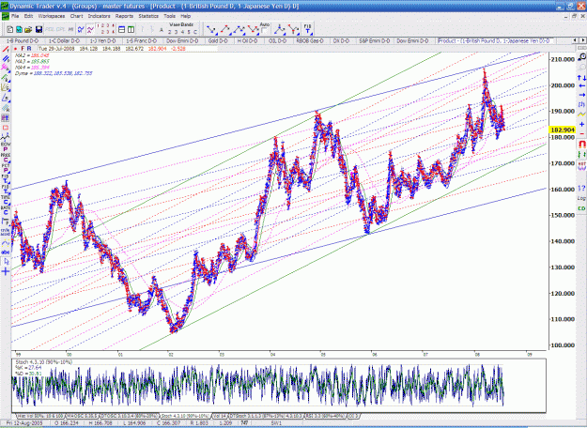Click the blue left arrow icon
Image resolution: width=587 pixels, height=428 pixels.
pos(581,85)
